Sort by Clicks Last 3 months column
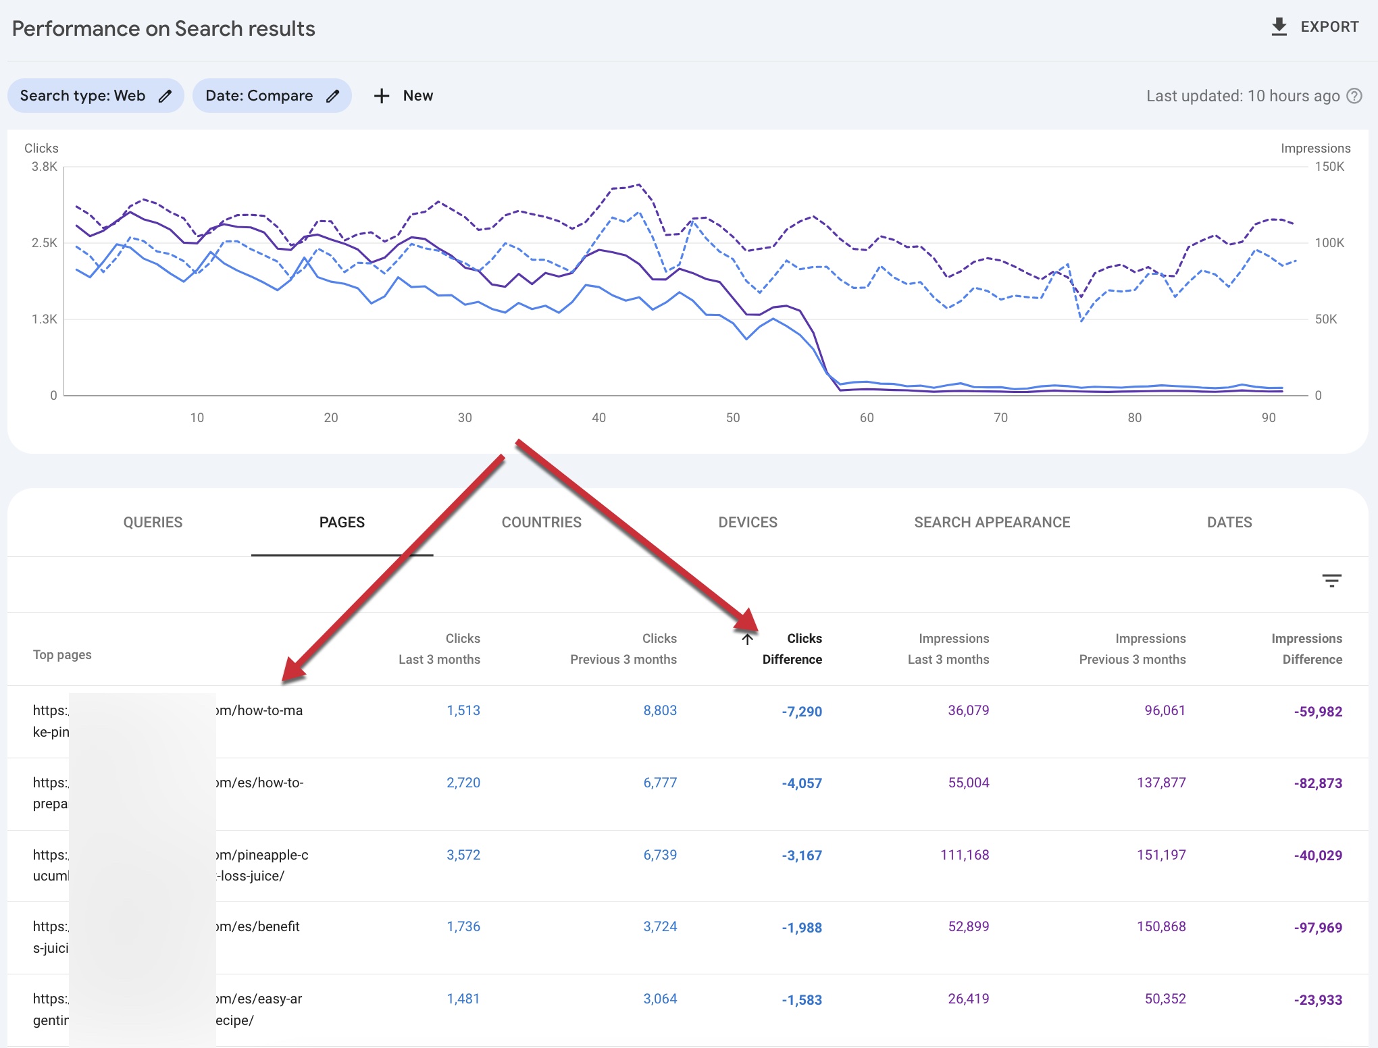The image size is (1378, 1048). click(x=439, y=649)
